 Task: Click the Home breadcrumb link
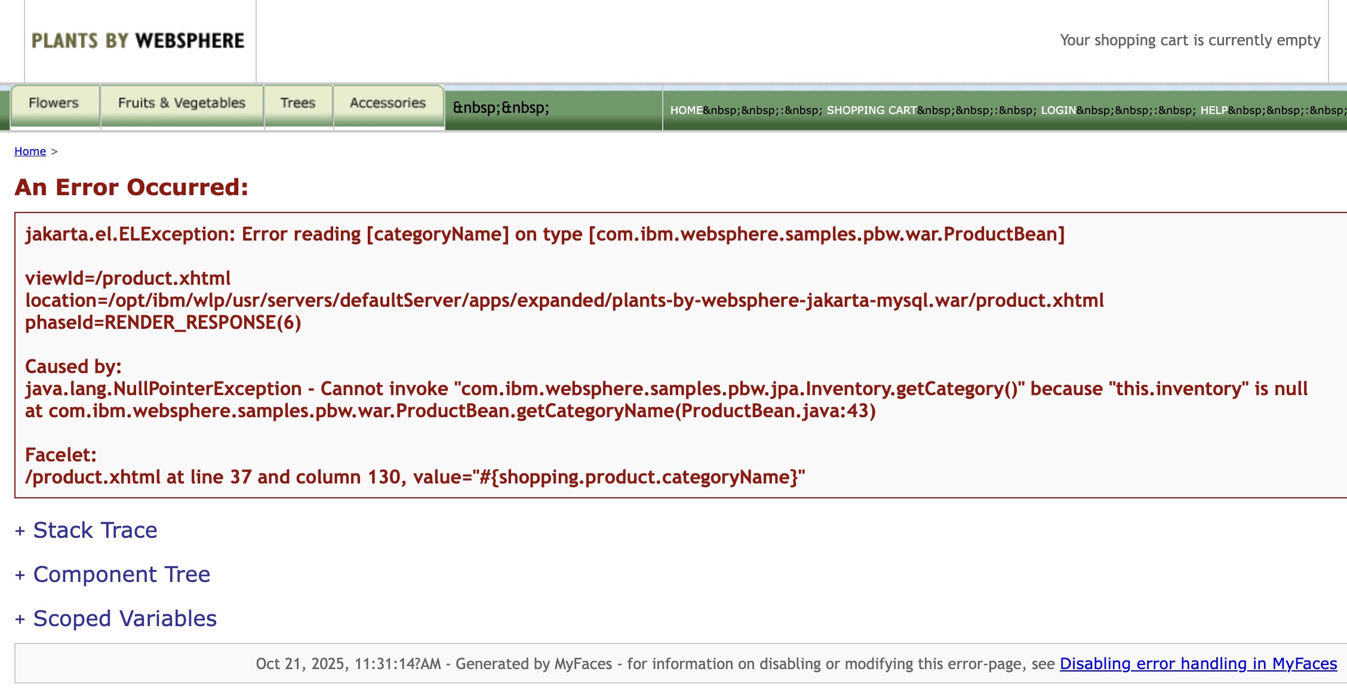[30, 152]
